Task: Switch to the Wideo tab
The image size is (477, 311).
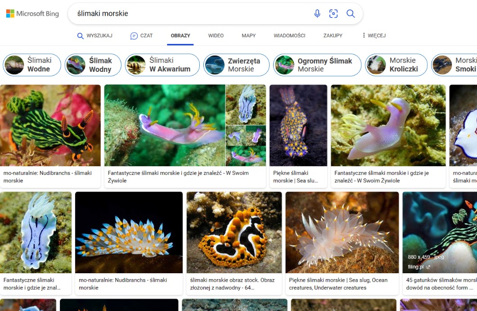Action: tap(216, 36)
